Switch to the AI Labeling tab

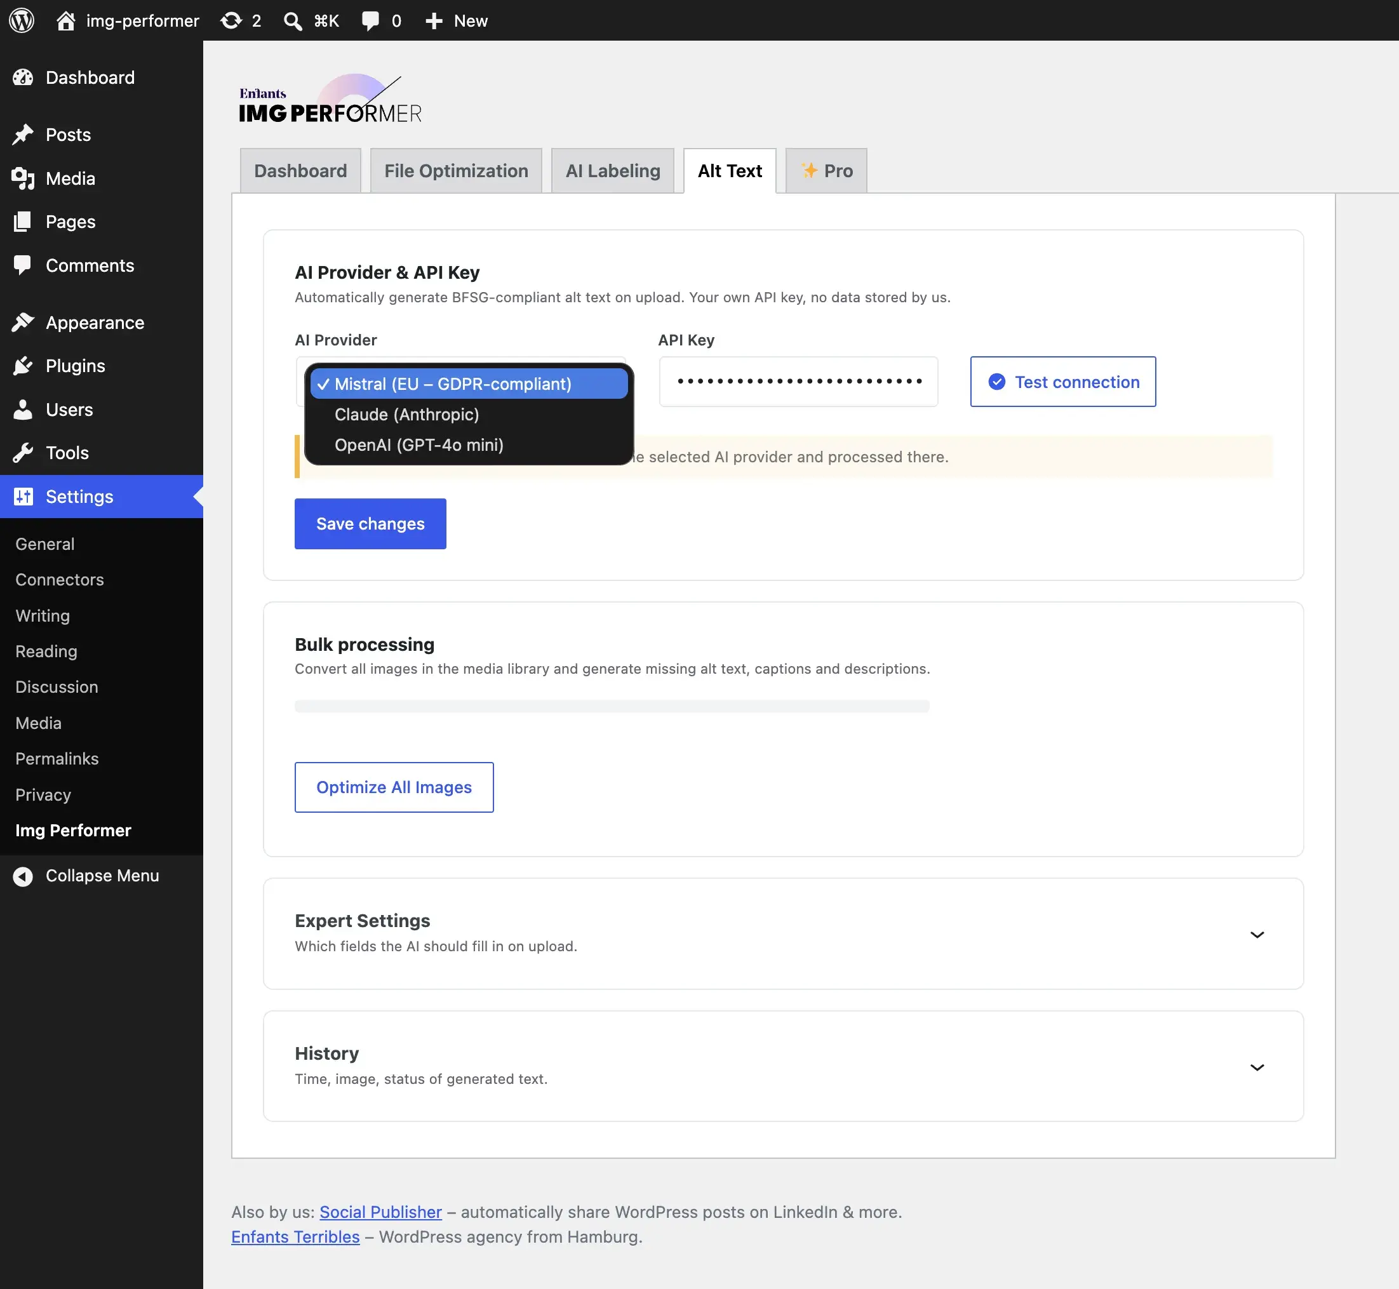coord(612,171)
